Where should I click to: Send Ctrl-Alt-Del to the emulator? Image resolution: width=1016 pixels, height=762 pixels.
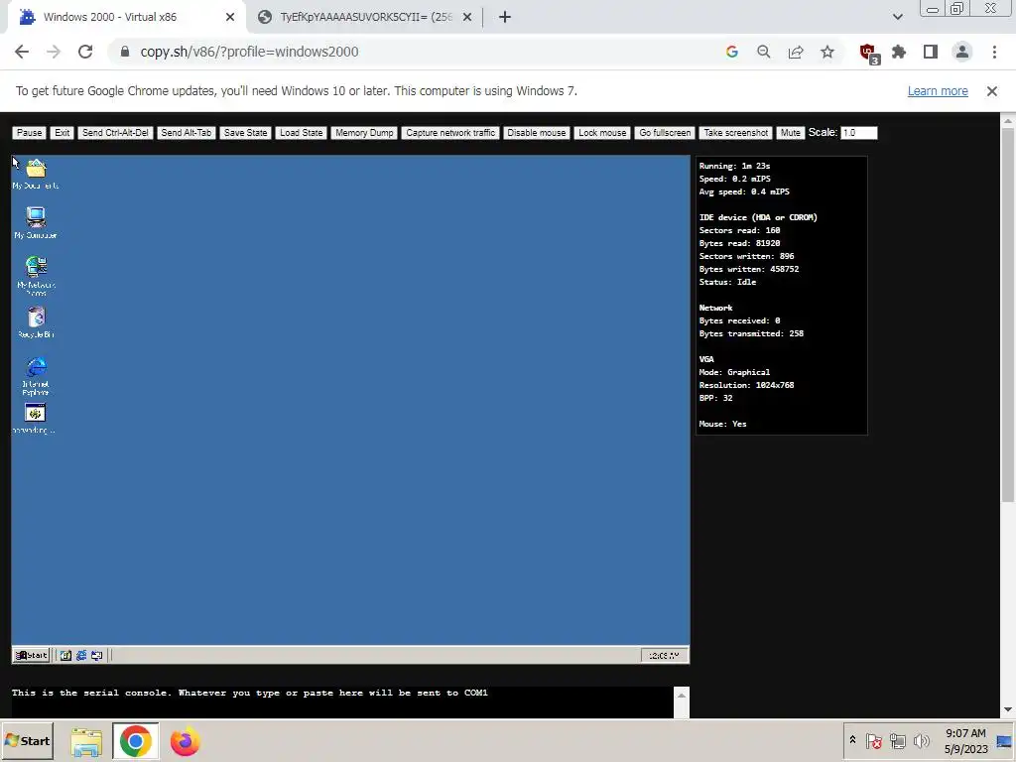115,133
